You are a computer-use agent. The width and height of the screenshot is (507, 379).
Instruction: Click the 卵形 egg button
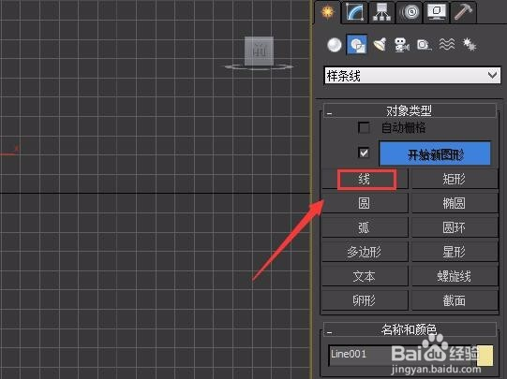pyautogui.click(x=365, y=300)
